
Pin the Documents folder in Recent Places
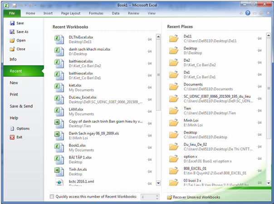[x=259, y=87]
